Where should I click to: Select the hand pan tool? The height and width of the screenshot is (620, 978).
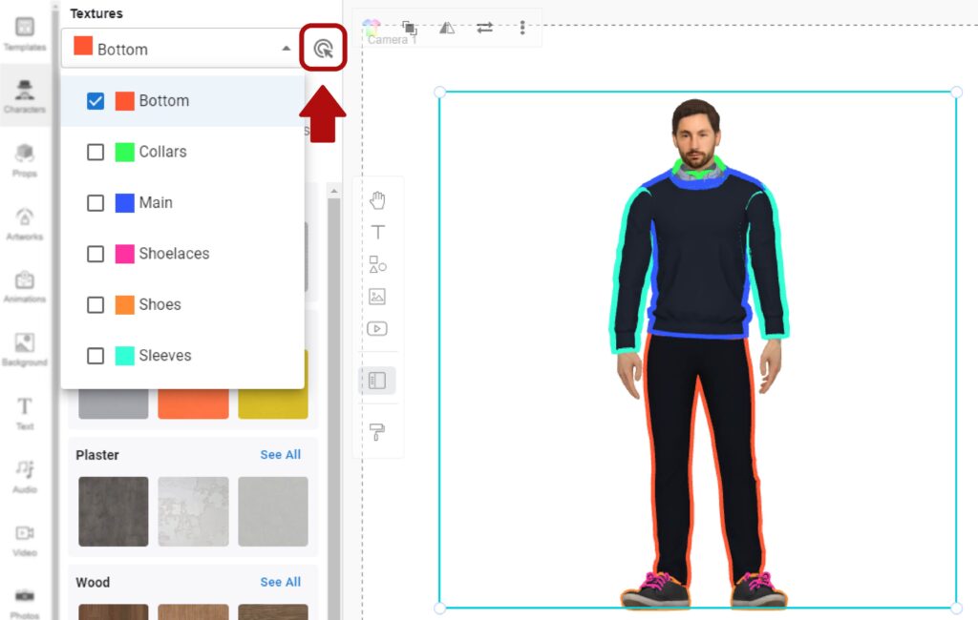pos(378,199)
